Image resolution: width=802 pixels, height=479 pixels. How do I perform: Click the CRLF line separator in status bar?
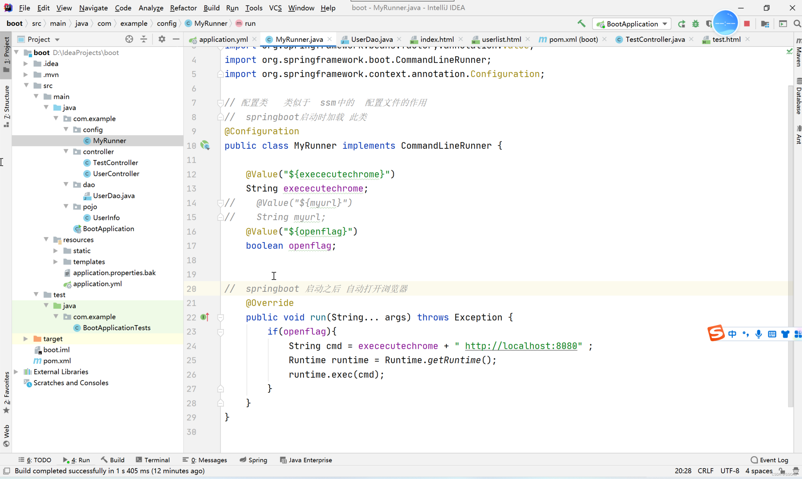point(705,471)
